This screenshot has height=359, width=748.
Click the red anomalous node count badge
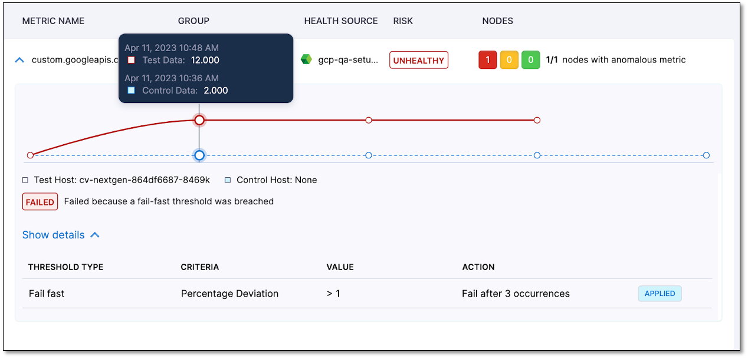point(487,60)
